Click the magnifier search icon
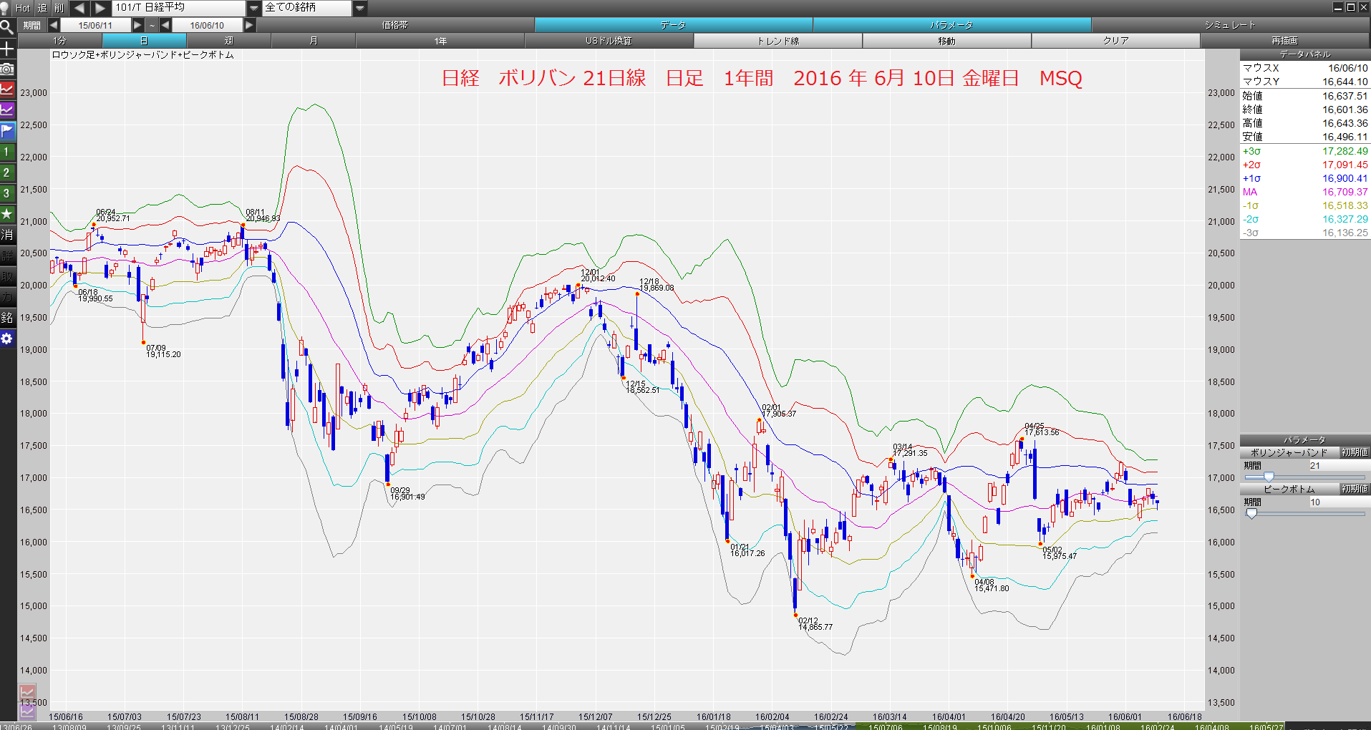Image resolution: width=1371 pixels, height=730 pixels. pyautogui.click(x=7, y=28)
